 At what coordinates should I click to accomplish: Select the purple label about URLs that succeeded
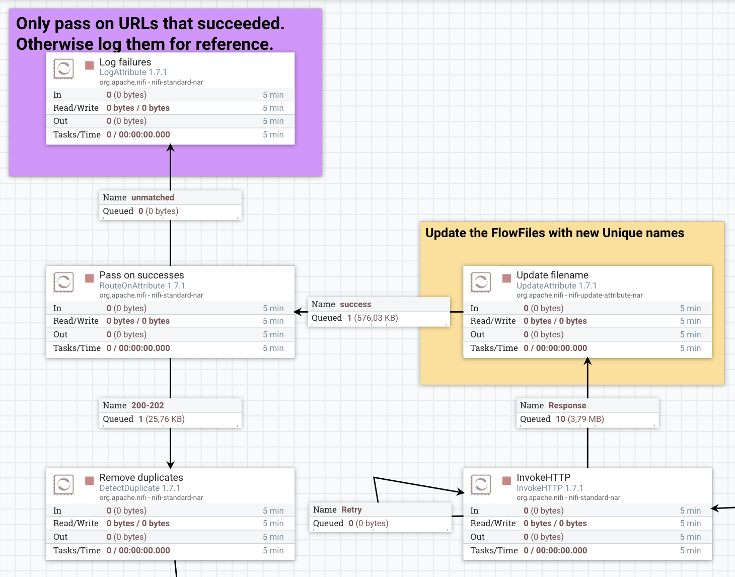coord(165,92)
